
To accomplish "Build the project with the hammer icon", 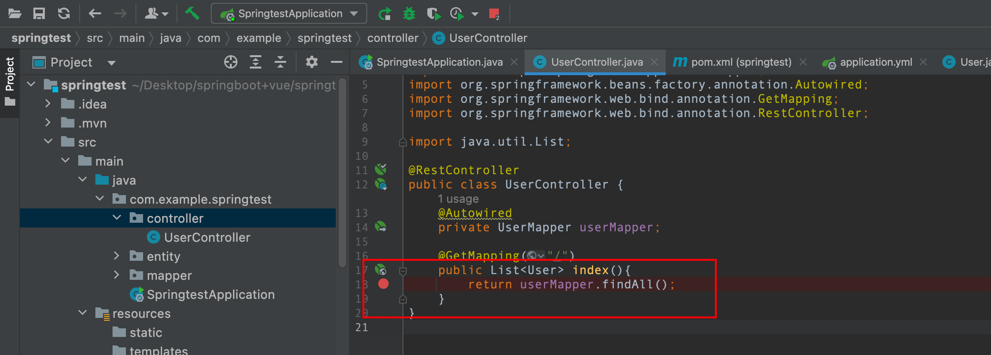I will point(192,13).
